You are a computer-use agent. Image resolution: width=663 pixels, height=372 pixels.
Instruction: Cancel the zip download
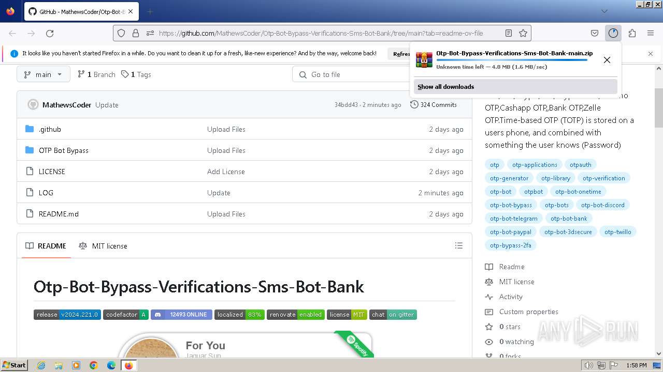coord(607,60)
